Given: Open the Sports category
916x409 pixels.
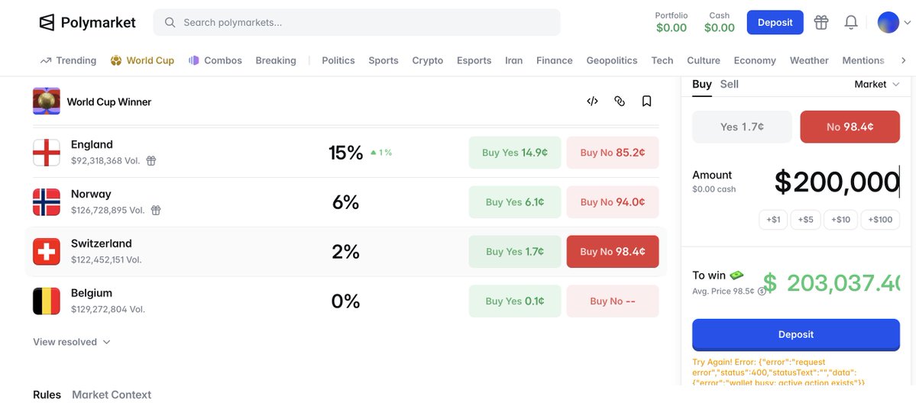Looking at the screenshot, I should pyautogui.click(x=384, y=60).
